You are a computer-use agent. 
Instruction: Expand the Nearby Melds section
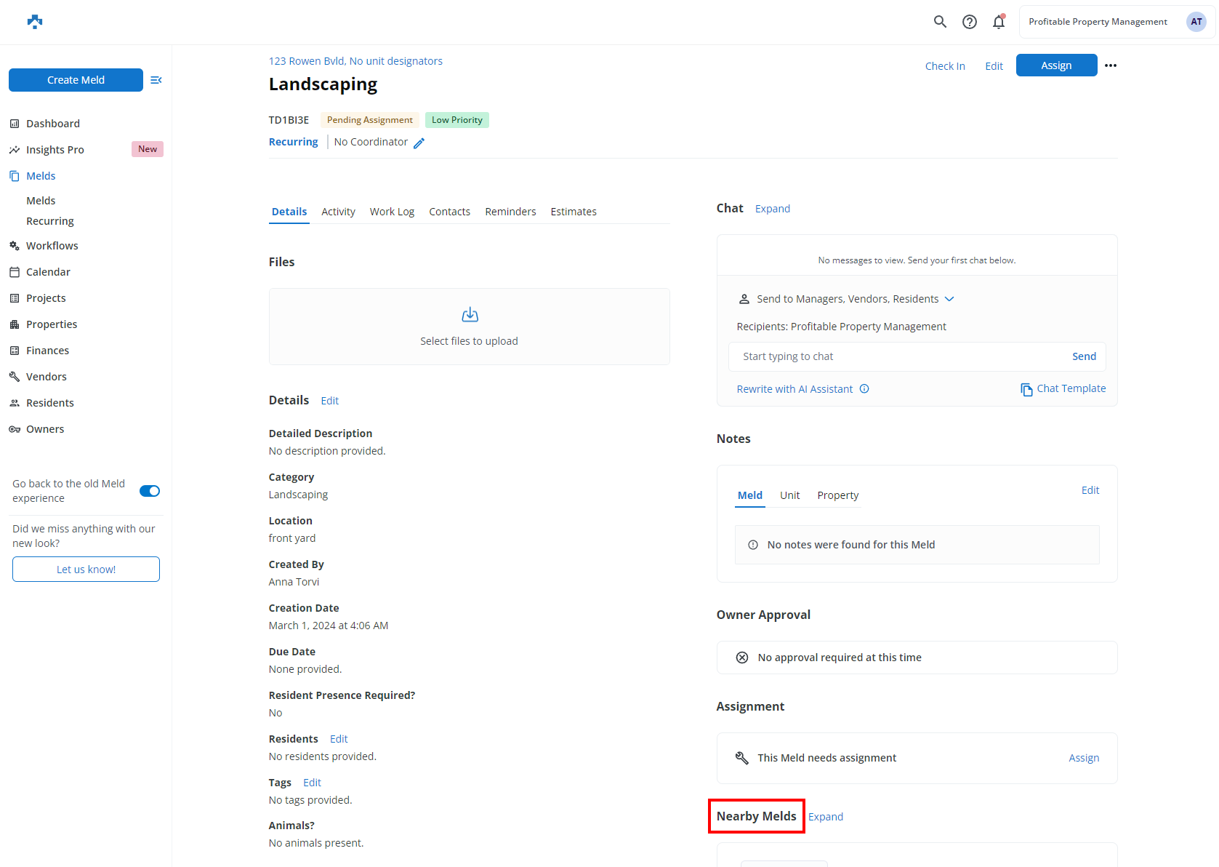(x=825, y=817)
